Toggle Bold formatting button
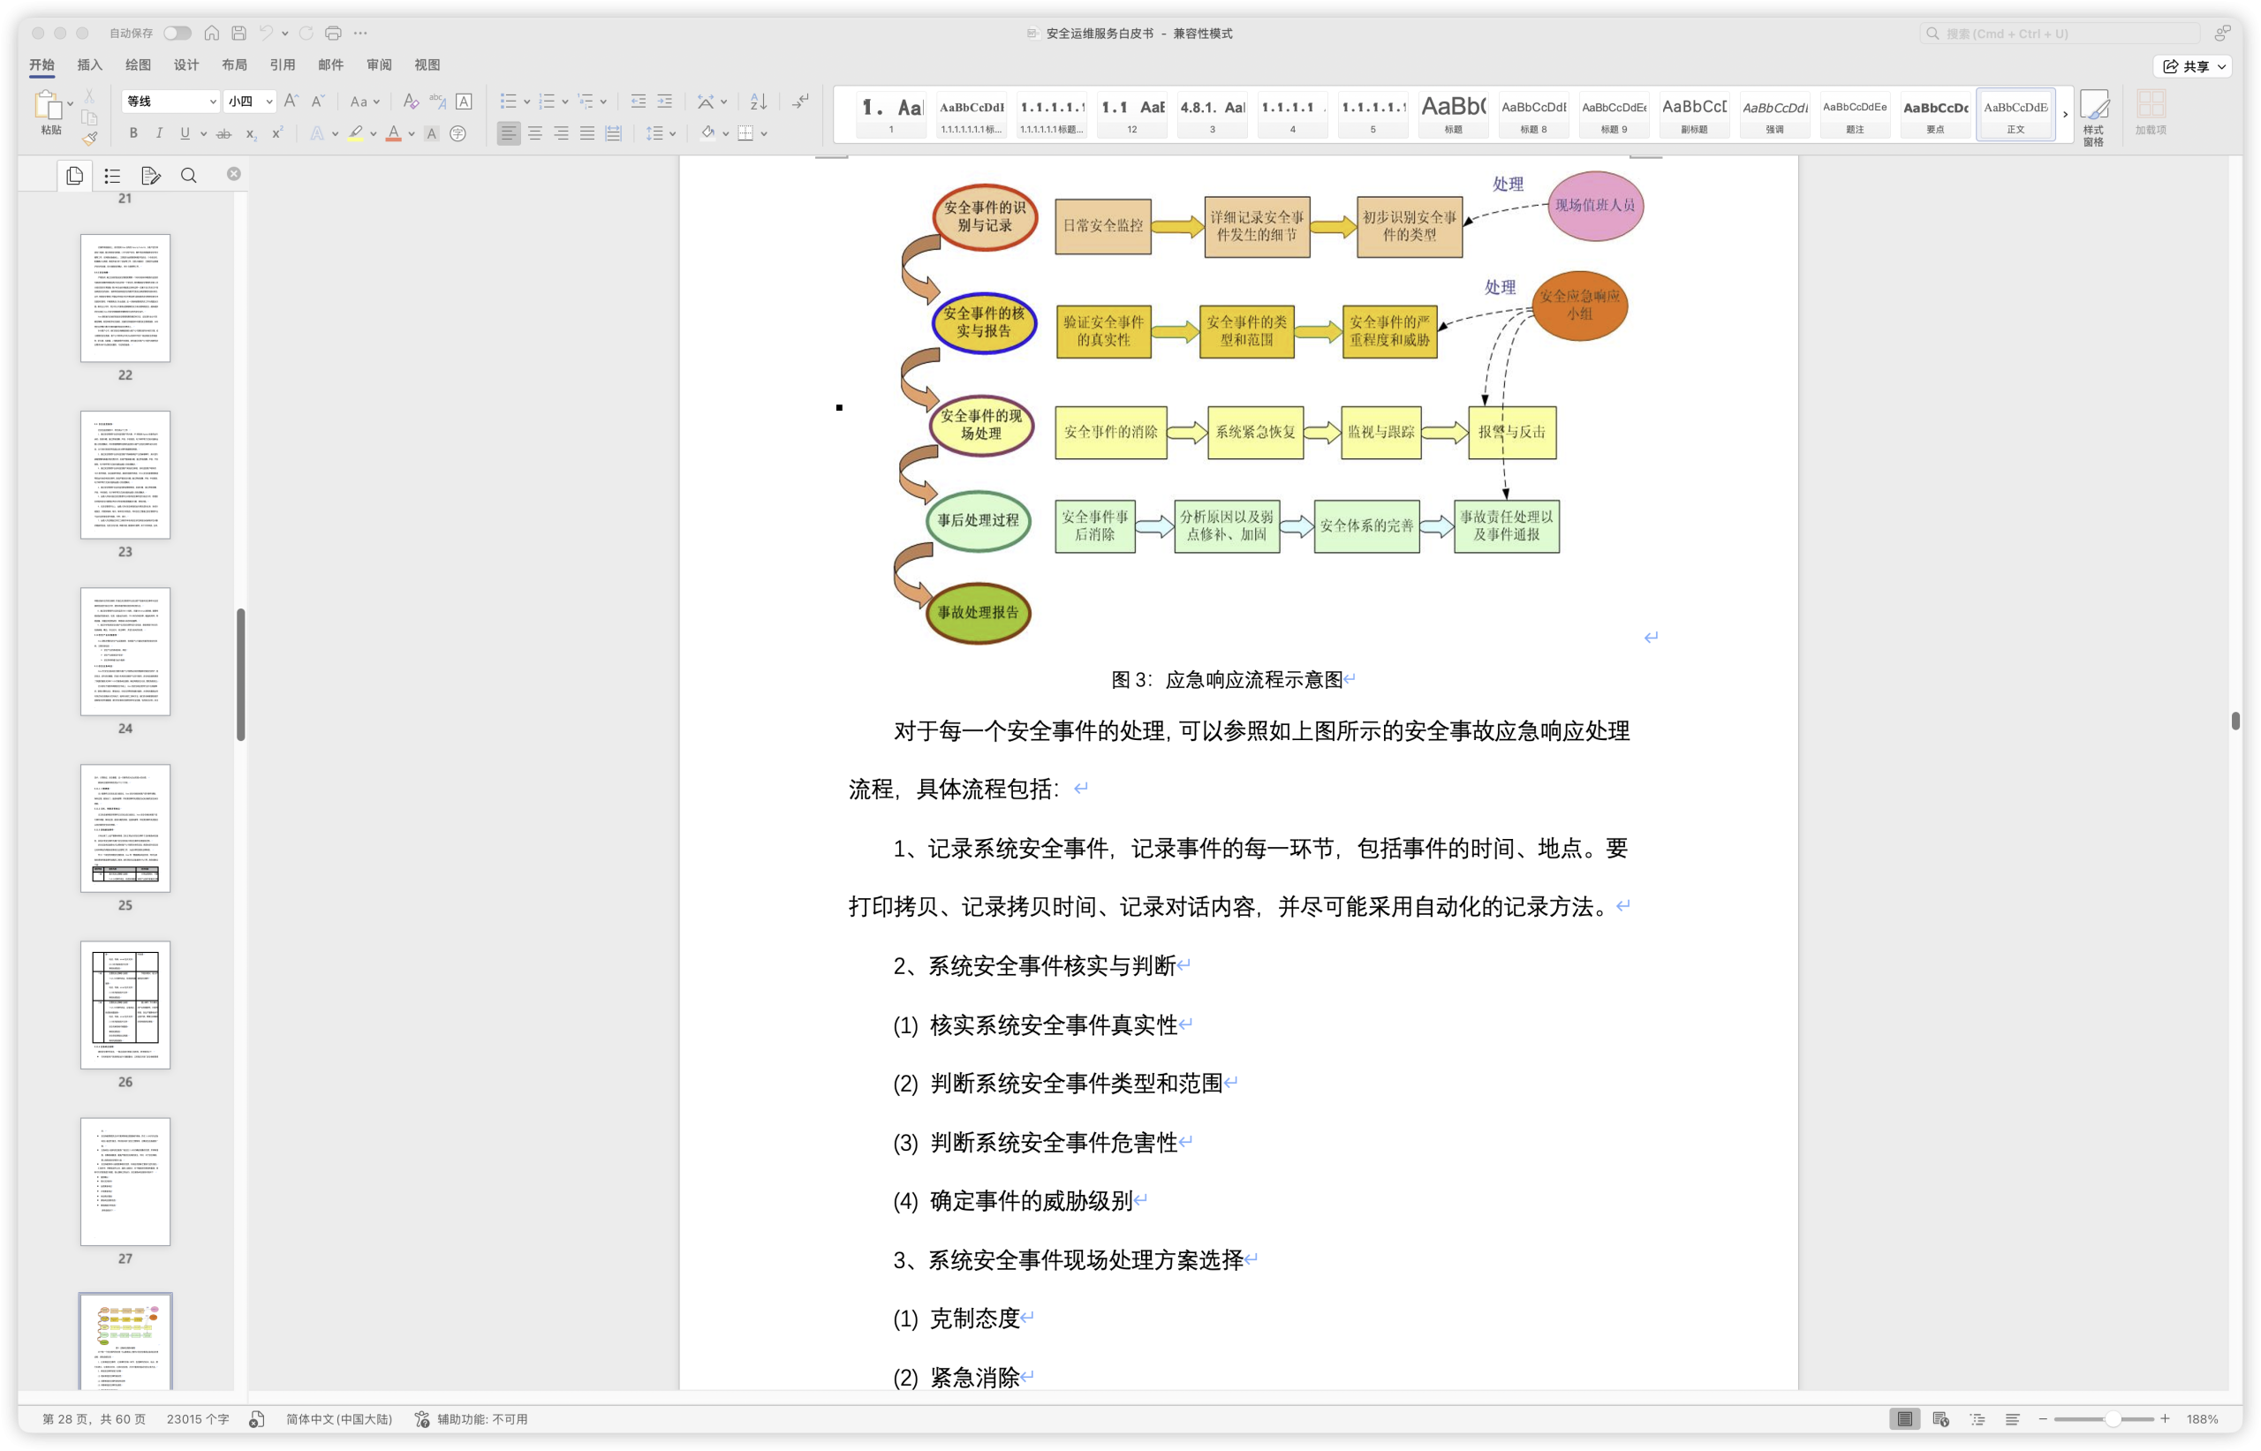 click(x=132, y=133)
